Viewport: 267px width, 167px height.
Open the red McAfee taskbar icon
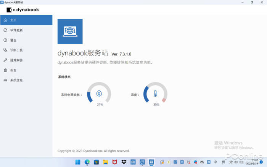point(114,162)
